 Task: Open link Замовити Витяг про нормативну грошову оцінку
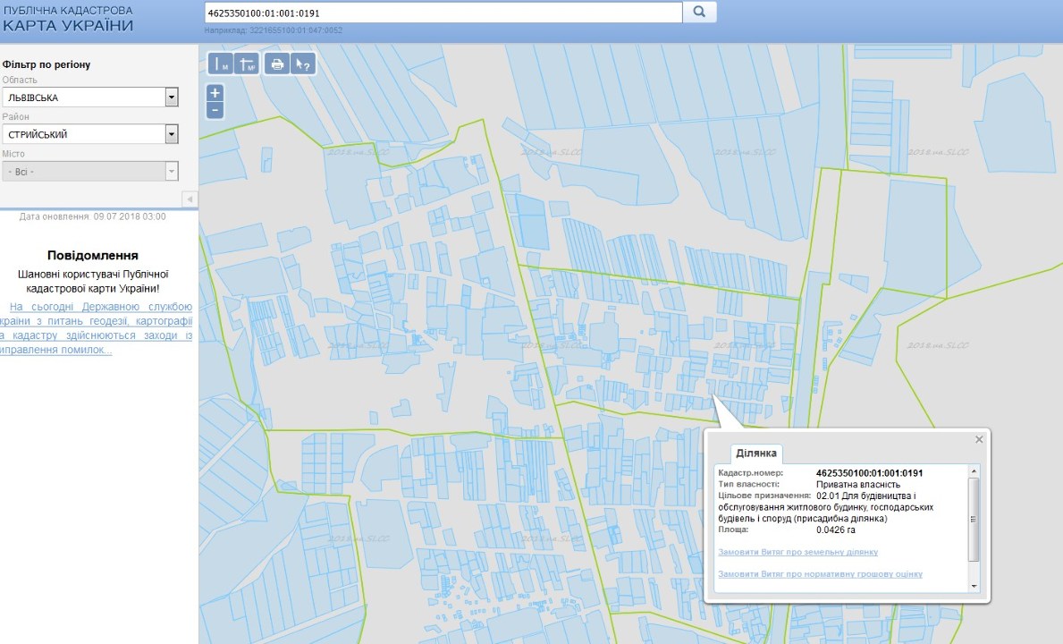click(x=820, y=573)
